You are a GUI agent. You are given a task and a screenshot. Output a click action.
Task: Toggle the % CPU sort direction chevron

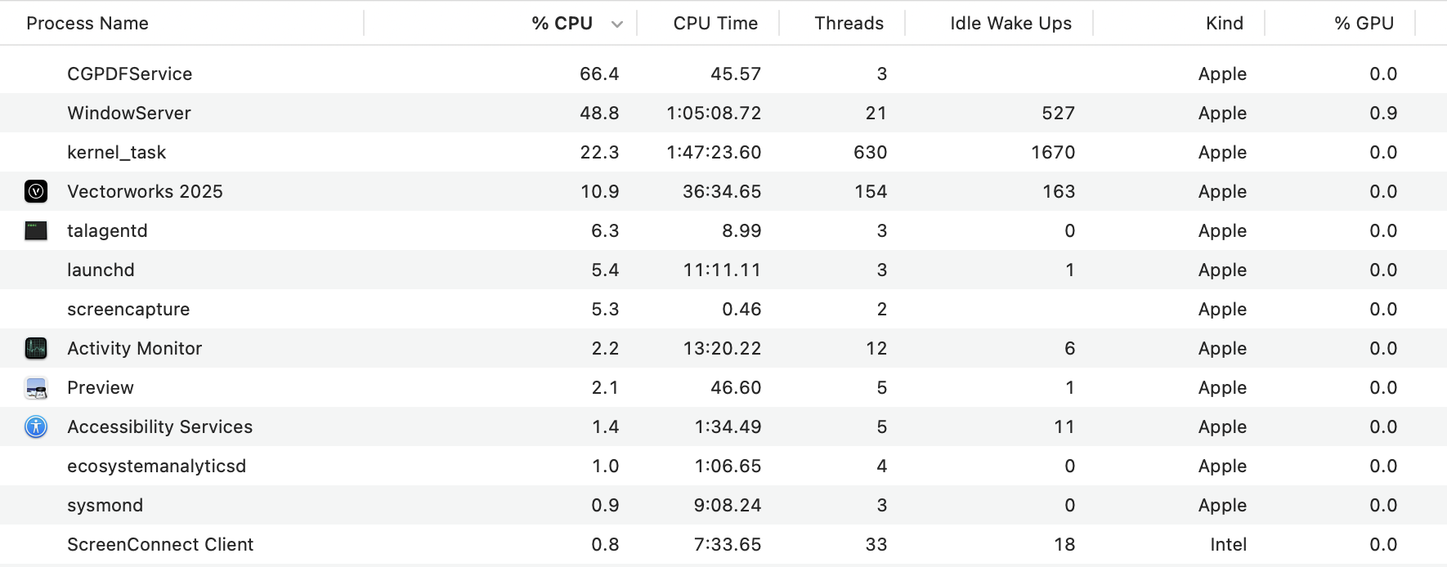[617, 24]
